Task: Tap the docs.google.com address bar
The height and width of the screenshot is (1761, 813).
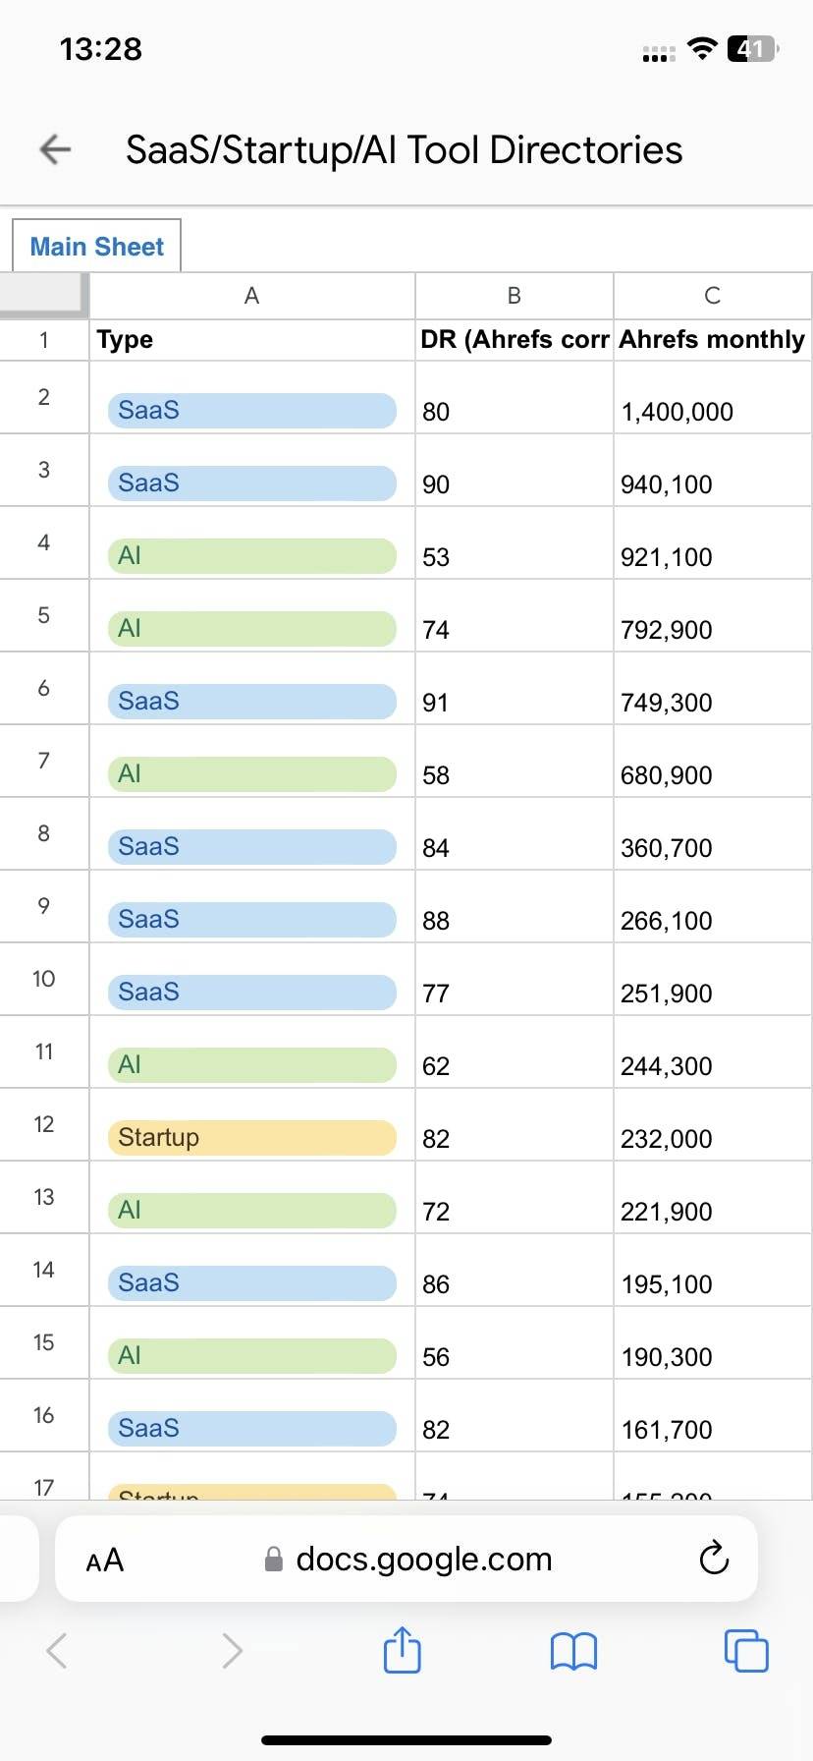Action: pos(406,1559)
